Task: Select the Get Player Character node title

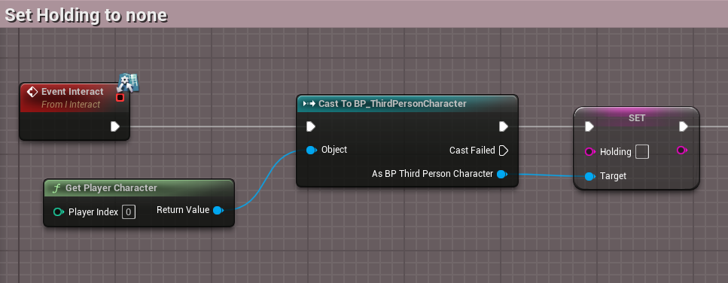Action: coord(111,188)
